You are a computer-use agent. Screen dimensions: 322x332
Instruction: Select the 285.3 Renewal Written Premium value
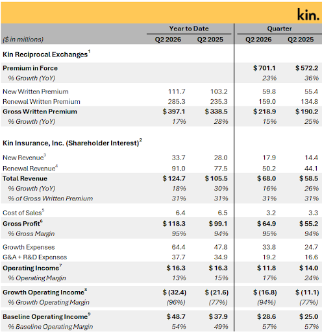(177, 102)
